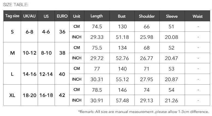Screen dimensions: 212x116
Task: Click the EURO size 42 cell
Action: coord(62,95)
